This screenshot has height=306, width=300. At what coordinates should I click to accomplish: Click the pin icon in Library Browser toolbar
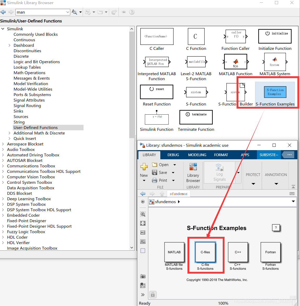pyautogui.click(x=123, y=12)
